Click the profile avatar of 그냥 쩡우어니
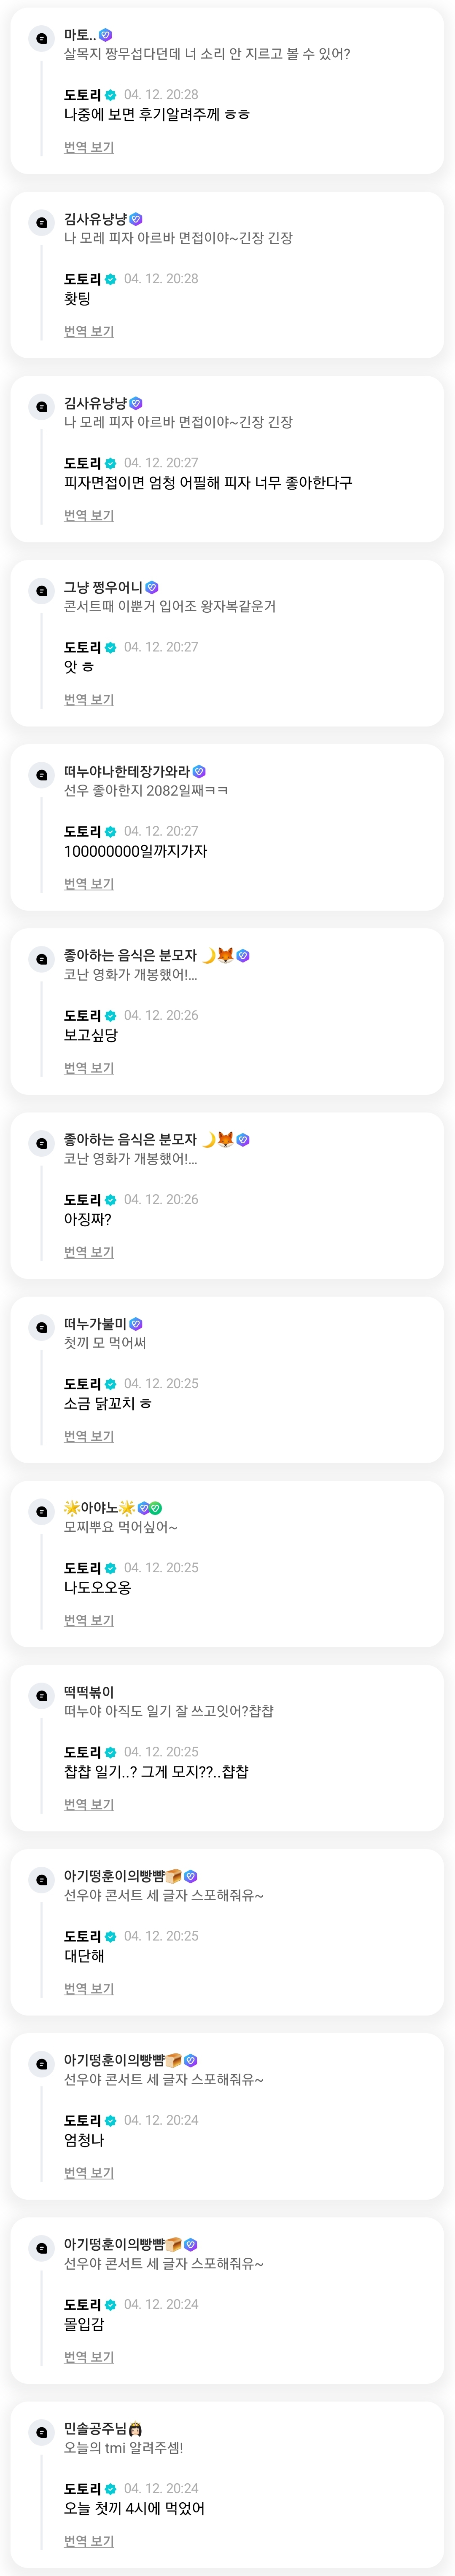Image resolution: width=455 pixels, height=2576 pixels. pos(41,590)
